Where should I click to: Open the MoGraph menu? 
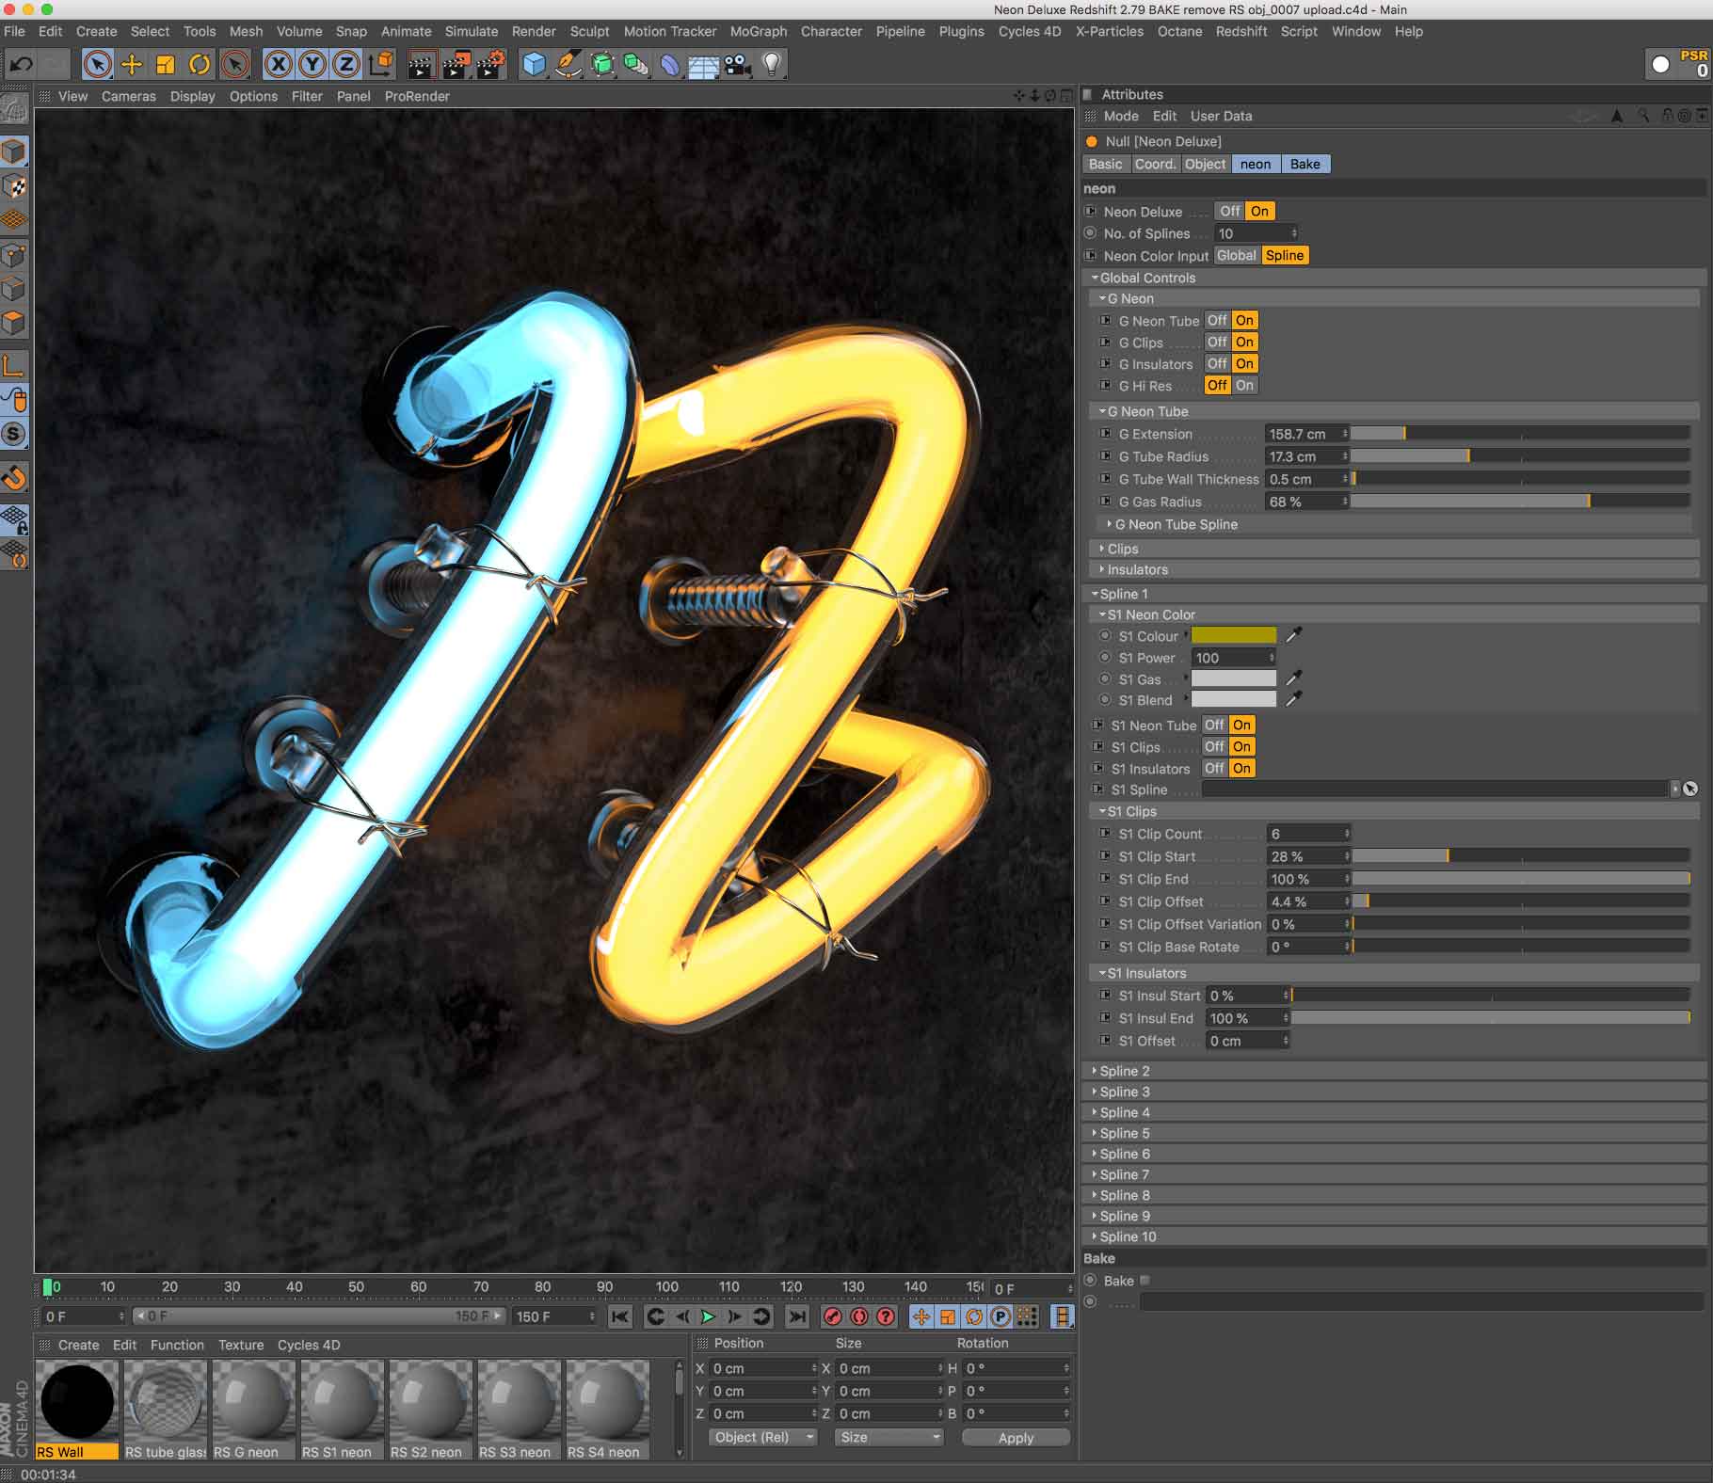coord(758,31)
